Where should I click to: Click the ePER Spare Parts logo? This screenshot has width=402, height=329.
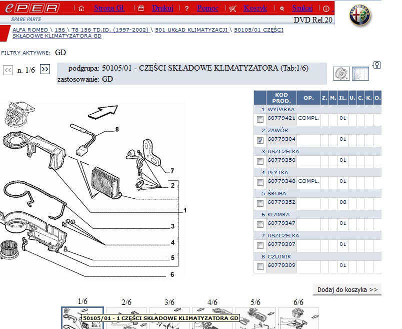[x=32, y=12]
